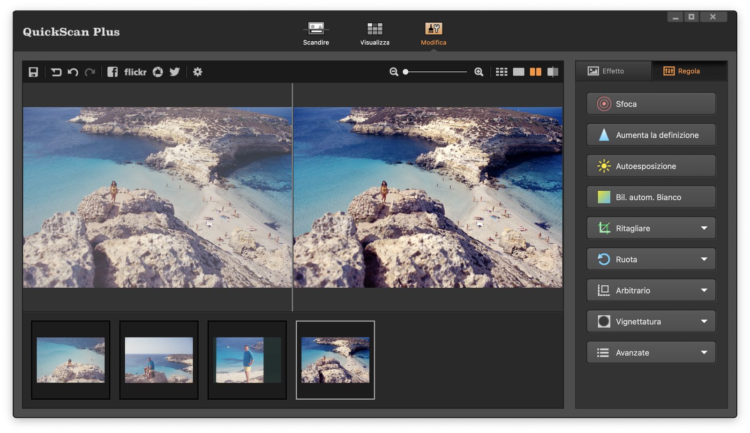
Task: Click the revert to original icon
Action: point(56,72)
